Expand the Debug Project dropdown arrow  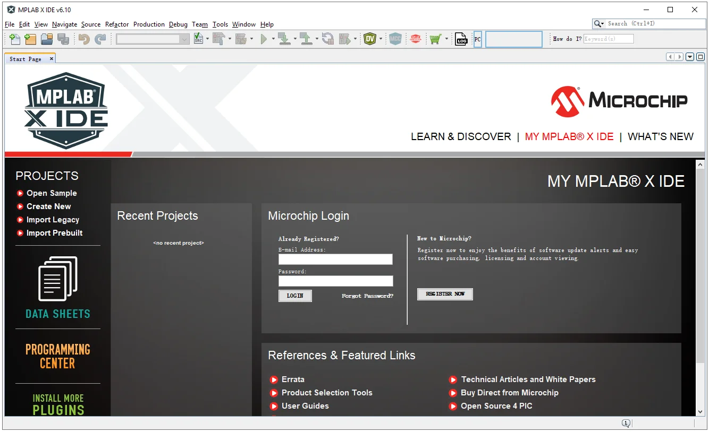point(355,39)
